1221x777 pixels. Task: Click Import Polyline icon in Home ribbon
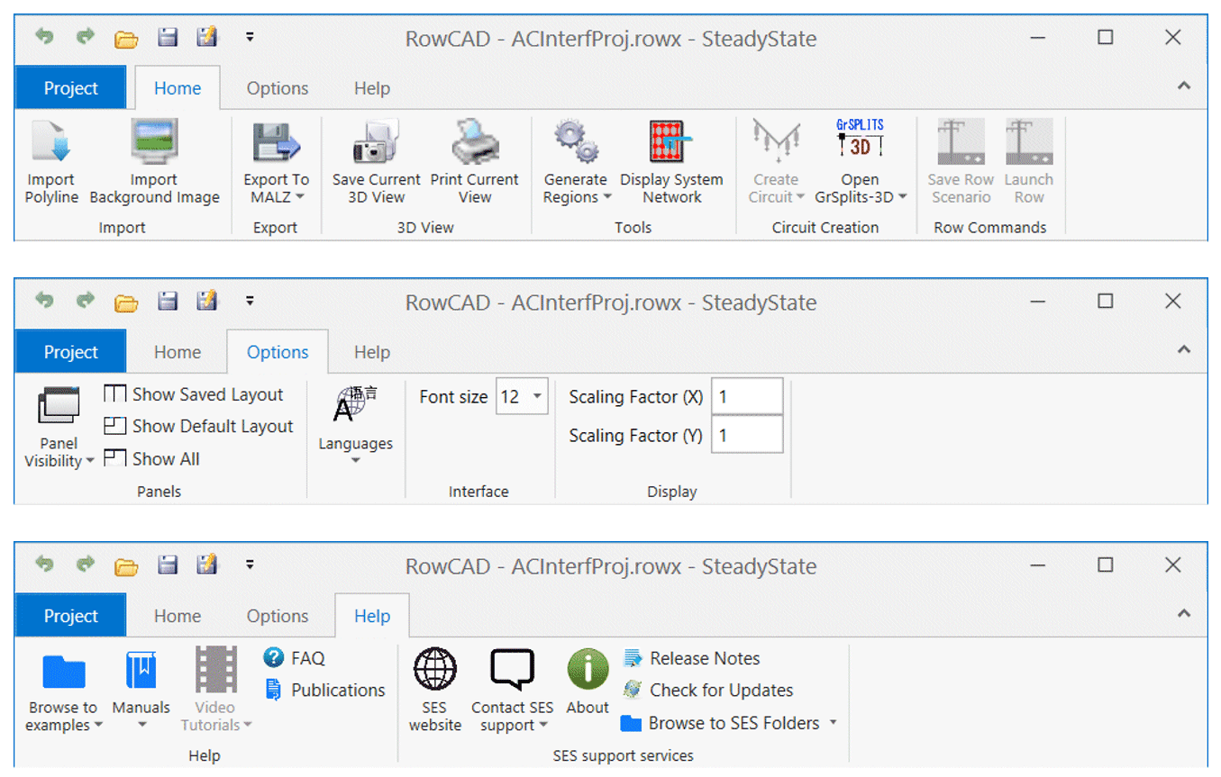click(x=51, y=143)
